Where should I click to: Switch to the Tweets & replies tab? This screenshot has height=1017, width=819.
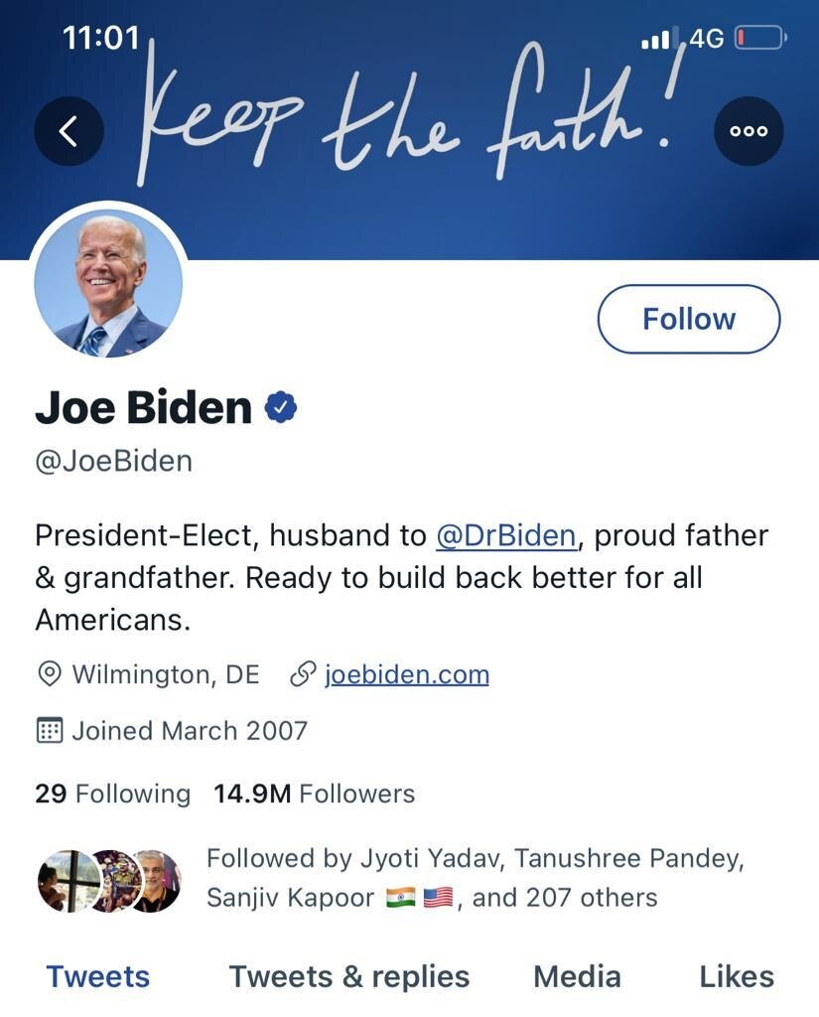pyautogui.click(x=349, y=976)
